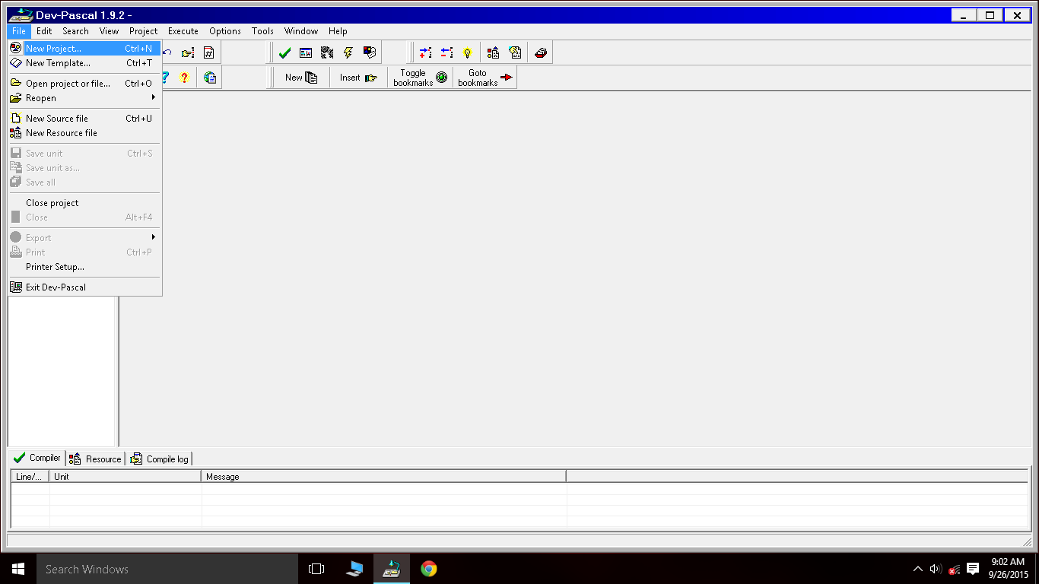Click the red plus and blue arrow toolbar icon
The height and width of the screenshot is (584, 1039).
click(425, 53)
